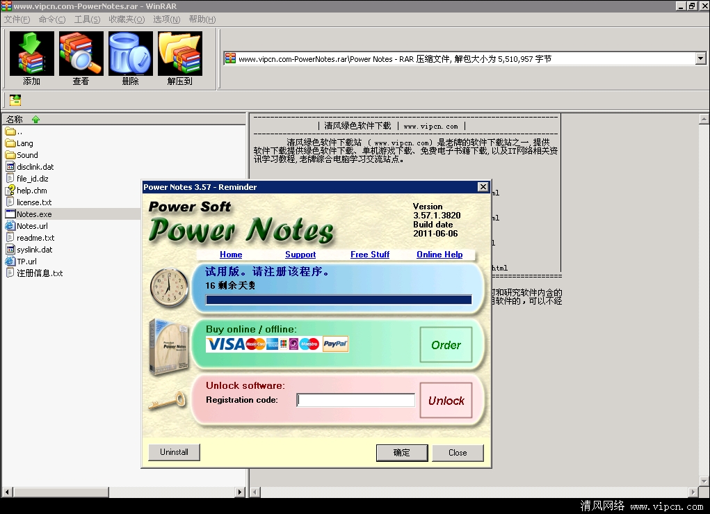Open the 选项(N) menu
The image size is (710, 514).
(167, 19)
